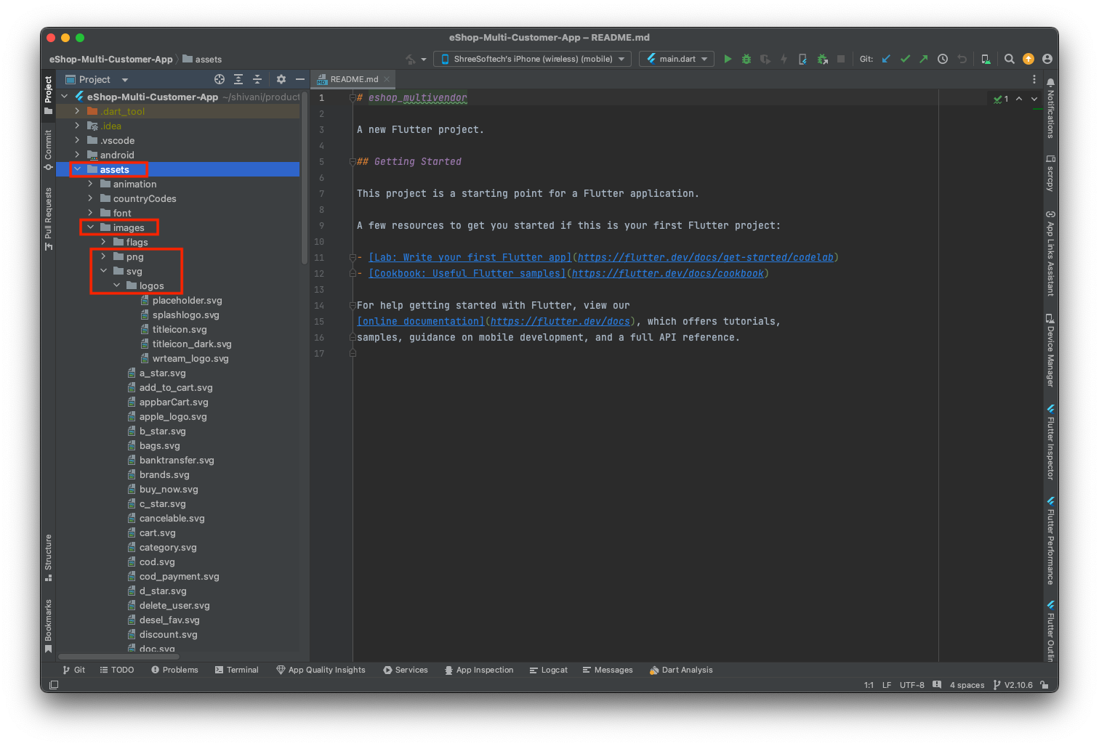The height and width of the screenshot is (746, 1099).
Task: Collapse all nodes in Project panel
Action: coord(257,79)
